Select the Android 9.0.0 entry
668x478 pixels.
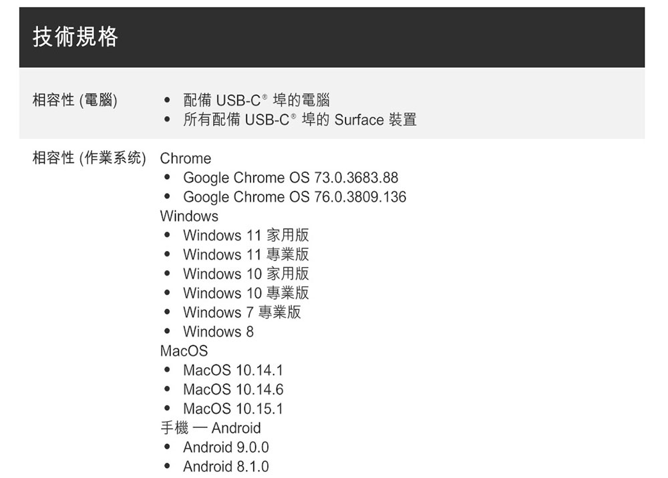(226, 447)
